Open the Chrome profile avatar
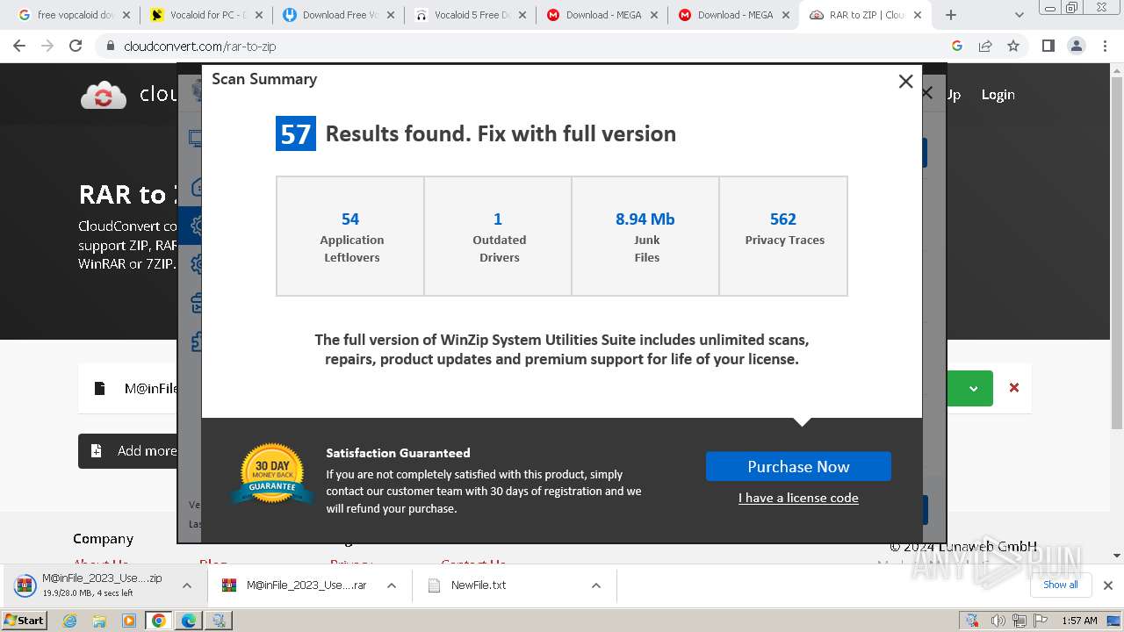The image size is (1124, 632). click(1076, 46)
